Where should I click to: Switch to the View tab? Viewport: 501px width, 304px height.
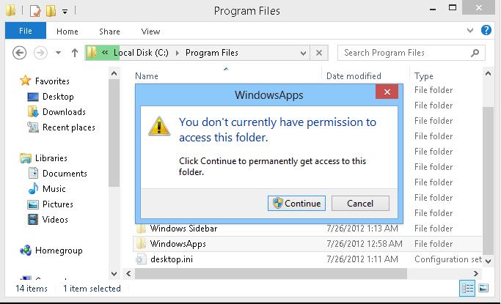[150, 31]
